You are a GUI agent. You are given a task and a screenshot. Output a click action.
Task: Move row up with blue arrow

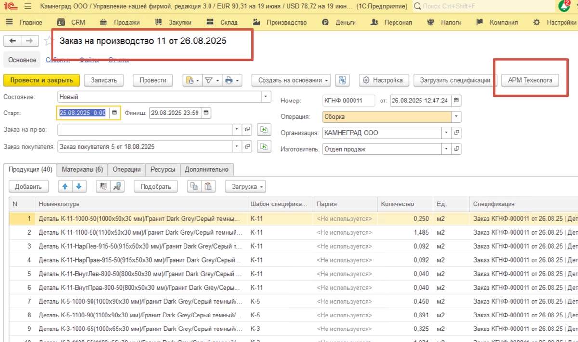66,187
